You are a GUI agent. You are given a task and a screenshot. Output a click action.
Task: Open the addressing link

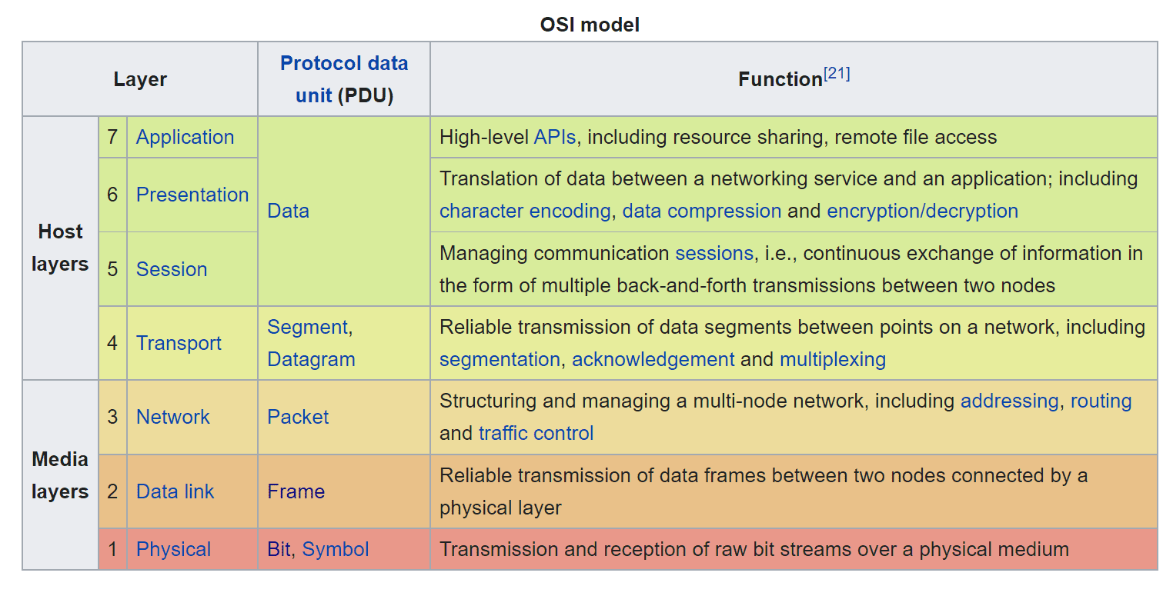point(1010,401)
